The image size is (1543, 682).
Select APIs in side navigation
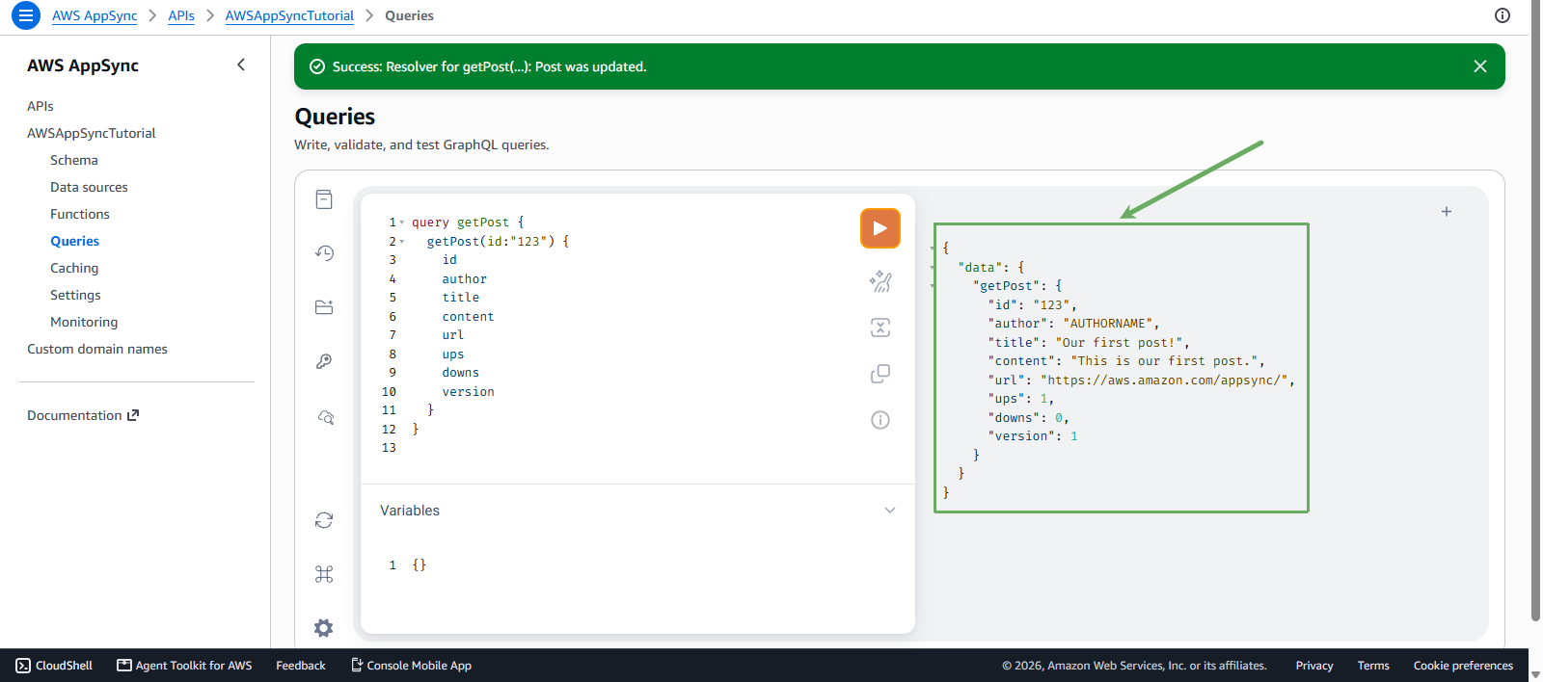tap(41, 106)
